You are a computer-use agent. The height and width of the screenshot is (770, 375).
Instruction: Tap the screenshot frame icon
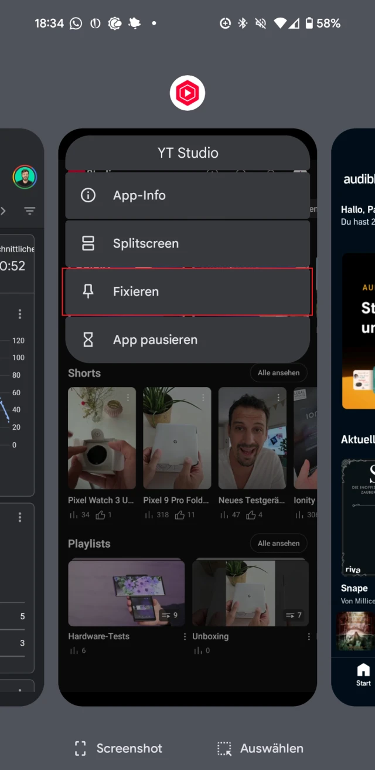[80, 748]
